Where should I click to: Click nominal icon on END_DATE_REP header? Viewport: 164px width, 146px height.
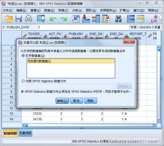[86, 36]
